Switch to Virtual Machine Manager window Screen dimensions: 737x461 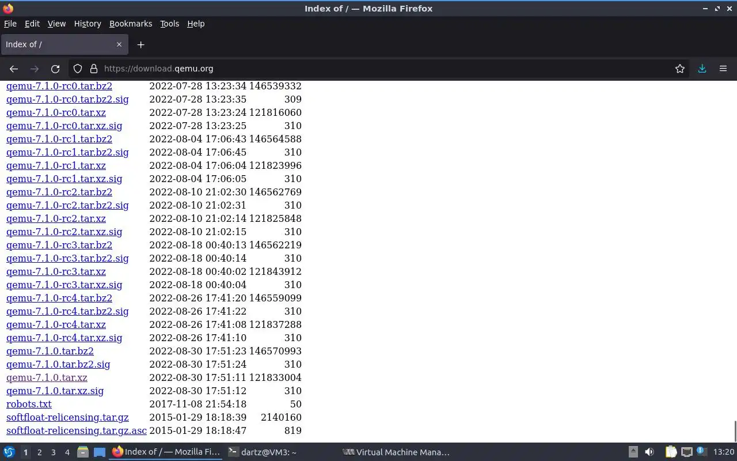(396, 452)
